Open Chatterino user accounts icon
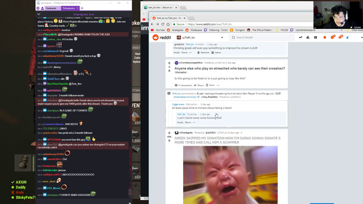 [x=43, y=8]
